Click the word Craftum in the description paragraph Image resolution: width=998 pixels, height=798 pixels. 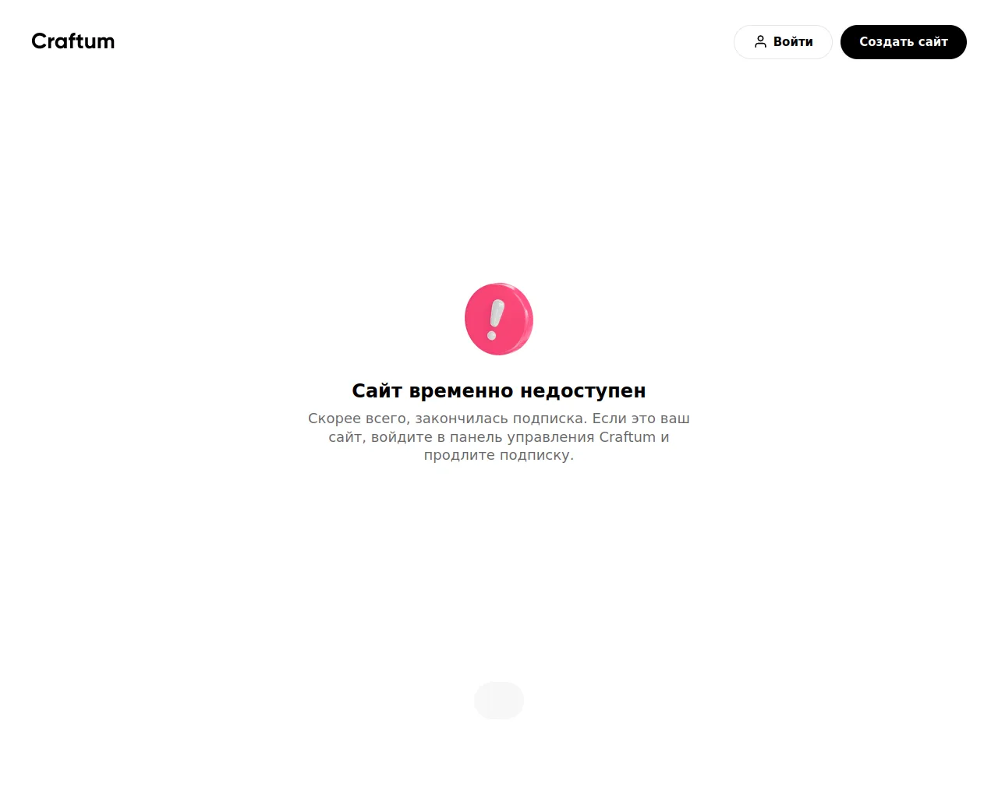[x=628, y=437]
